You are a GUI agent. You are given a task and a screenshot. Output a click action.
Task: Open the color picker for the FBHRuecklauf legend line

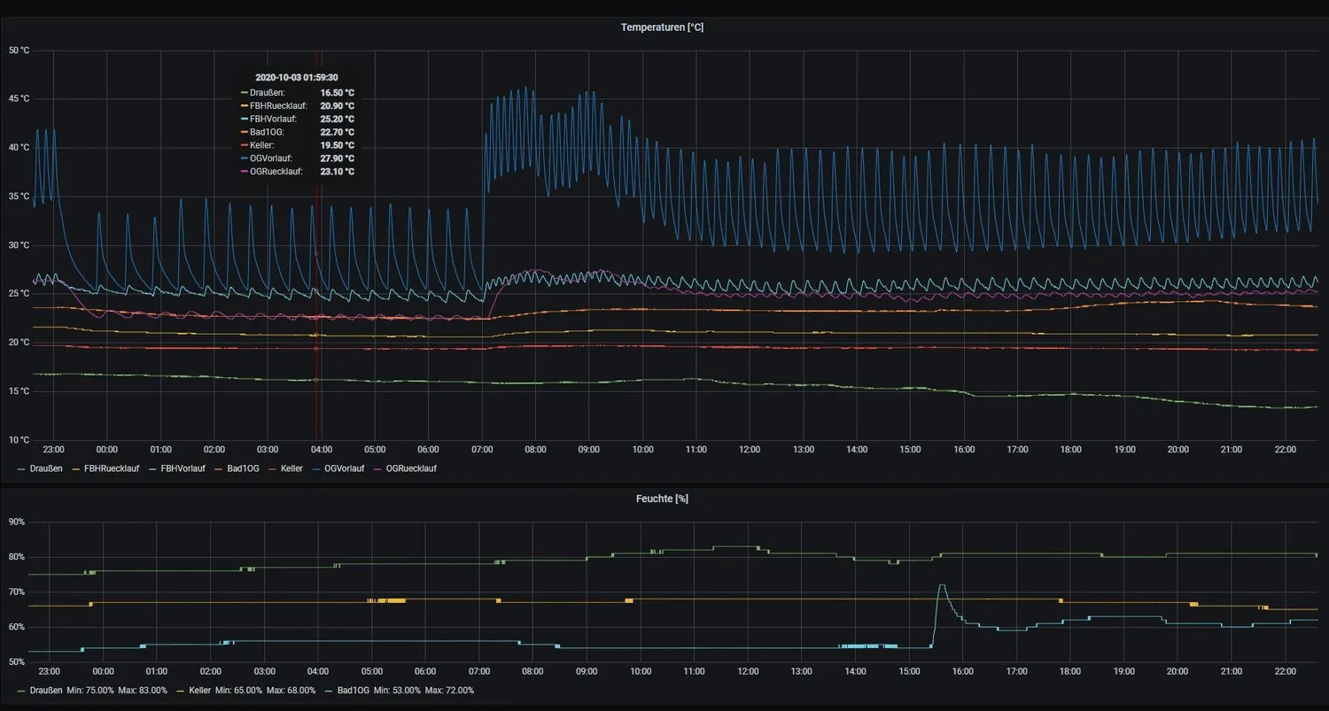(77, 468)
